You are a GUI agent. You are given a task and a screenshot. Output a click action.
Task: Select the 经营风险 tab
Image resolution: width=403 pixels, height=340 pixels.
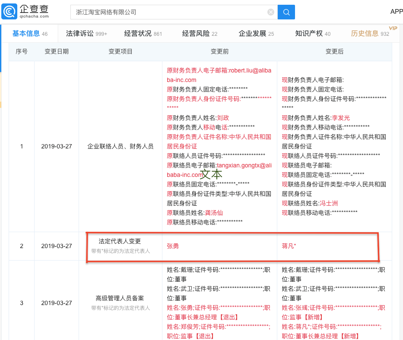tap(196, 34)
